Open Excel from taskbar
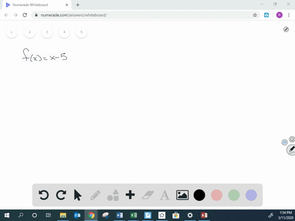Screen dimensions: 295x221 click(x=133, y=215)
